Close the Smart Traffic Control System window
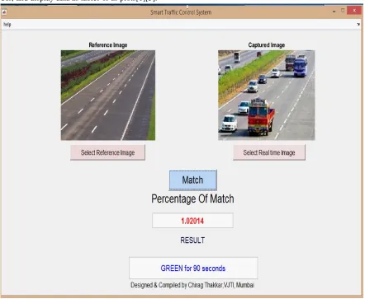 (x=354, y=11)
